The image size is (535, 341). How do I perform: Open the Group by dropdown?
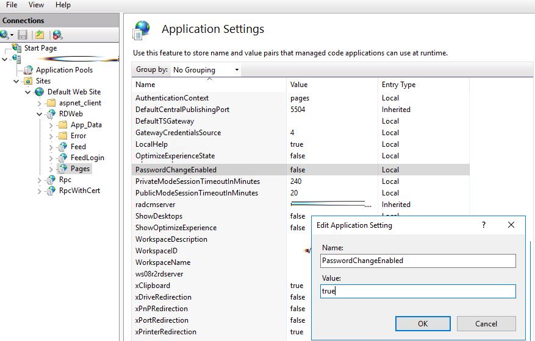206,70
